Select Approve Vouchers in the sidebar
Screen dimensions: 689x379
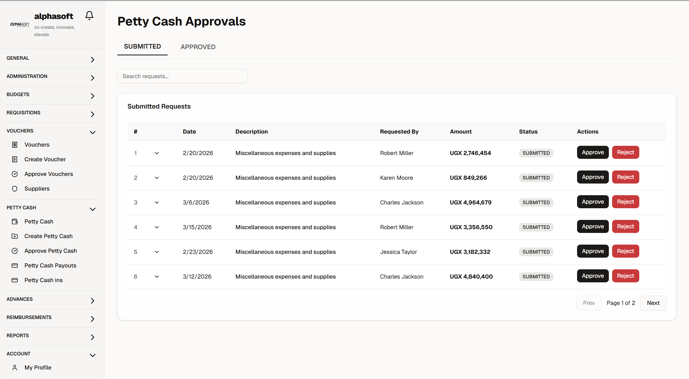coord(49,174)
